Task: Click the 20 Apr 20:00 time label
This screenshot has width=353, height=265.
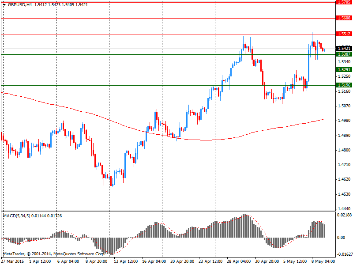Action: tap(182, 261)
